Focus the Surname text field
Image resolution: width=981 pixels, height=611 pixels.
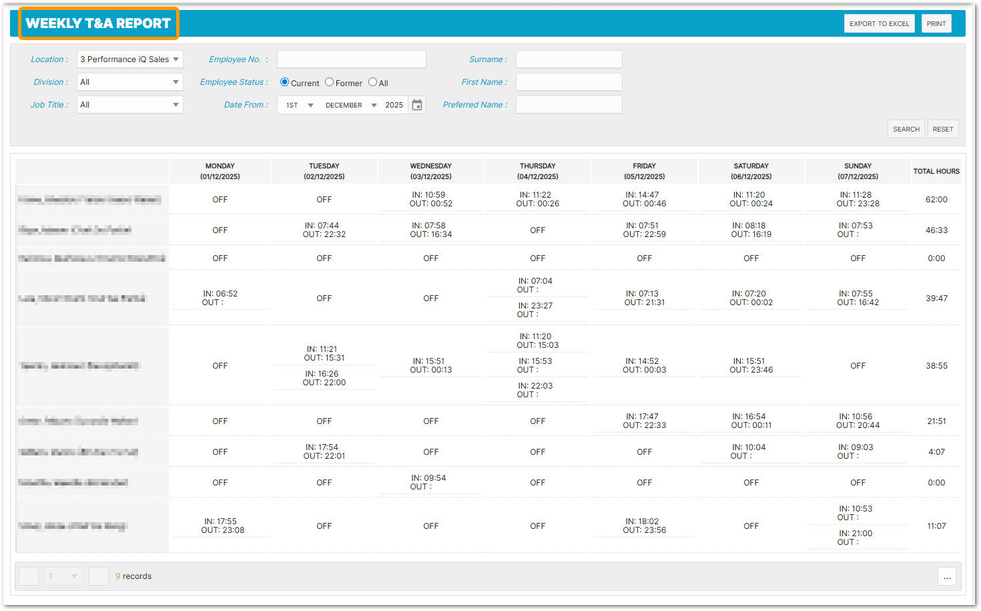pos(569,59)
